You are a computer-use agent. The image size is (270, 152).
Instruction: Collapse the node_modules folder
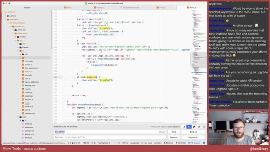click(8, 23)
